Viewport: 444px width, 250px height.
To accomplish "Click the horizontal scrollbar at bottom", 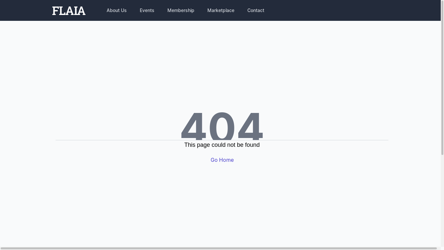I will point(219,248).
